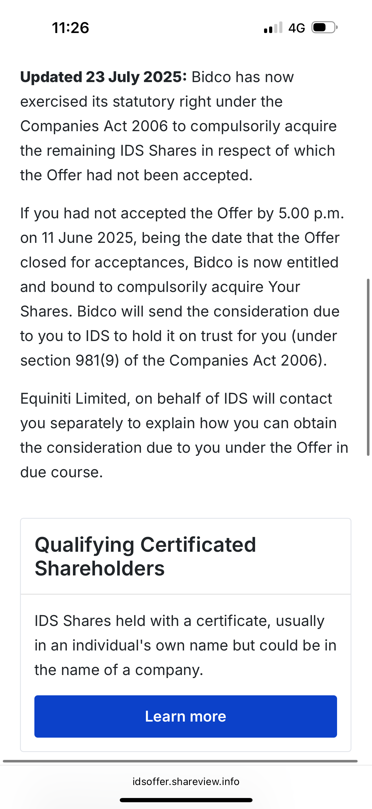Tap the 4G network indicator
This screenshot has height=809, width=372.
[x=297, y=28]
